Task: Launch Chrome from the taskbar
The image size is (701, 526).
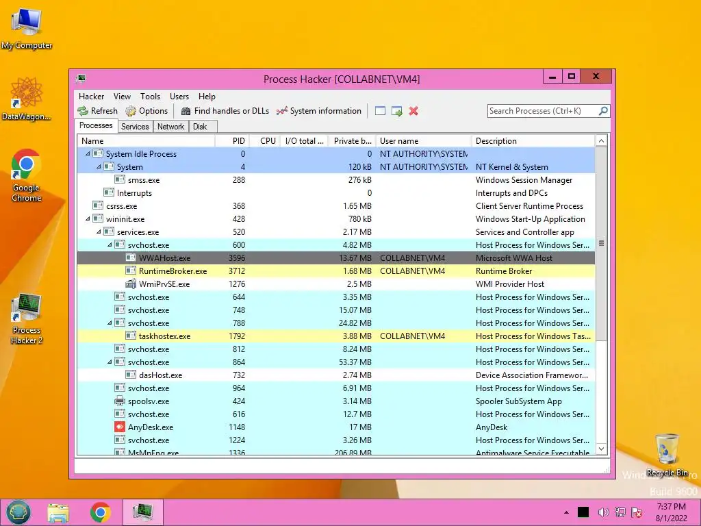Action: (x=100, y=512)
